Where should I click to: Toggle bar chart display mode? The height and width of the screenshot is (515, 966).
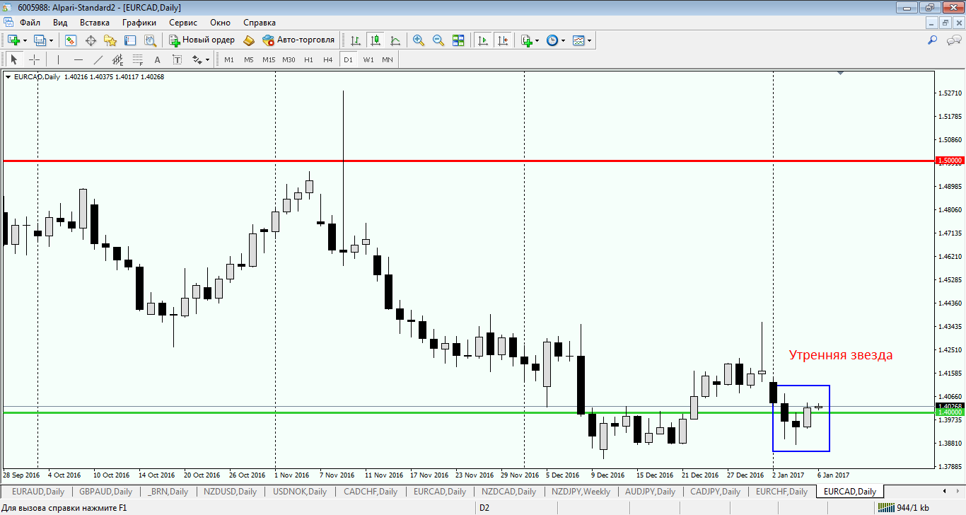pyautogui.click(x=355, y=40)
